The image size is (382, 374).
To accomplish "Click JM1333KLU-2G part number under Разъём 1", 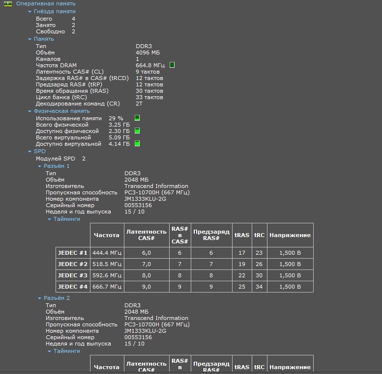I will pos(145,199).
